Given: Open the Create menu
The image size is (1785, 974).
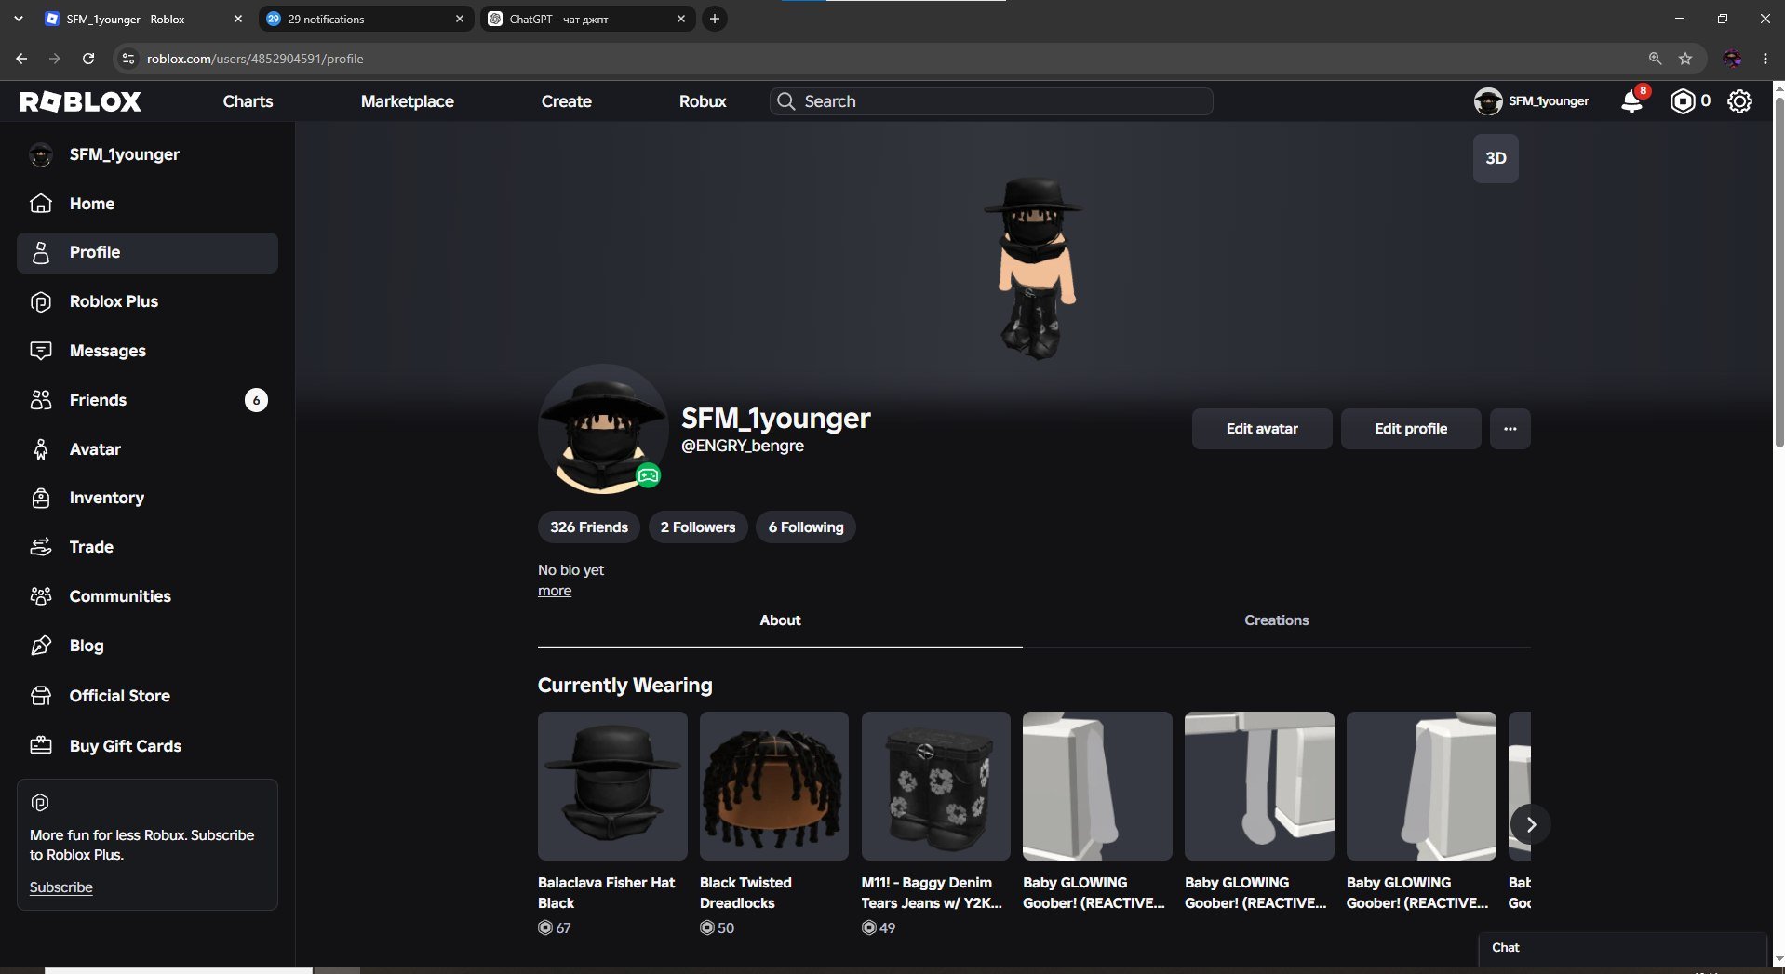Looking at the screenshot, I should (567, 101).
